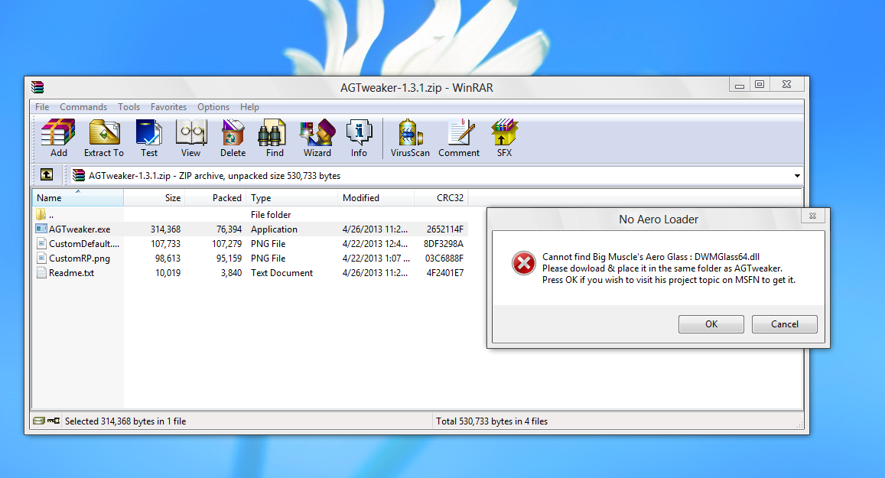The image size is (885, 478).
Task: Create SFX self-extracting archive
Action: [504, 138]
